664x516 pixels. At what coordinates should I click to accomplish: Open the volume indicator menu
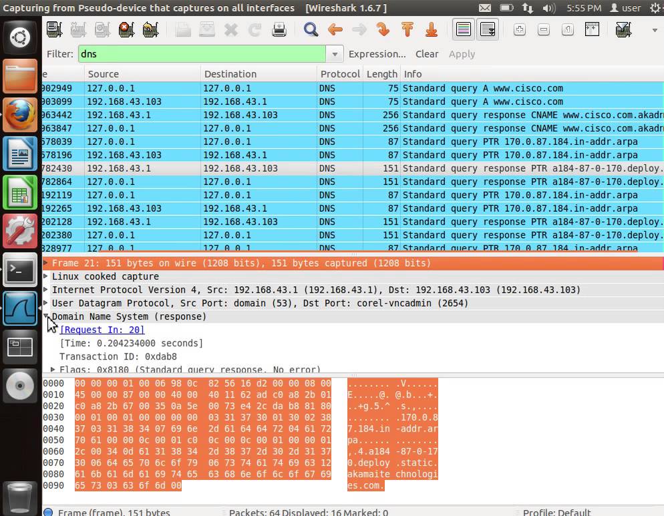click(549, 8)
